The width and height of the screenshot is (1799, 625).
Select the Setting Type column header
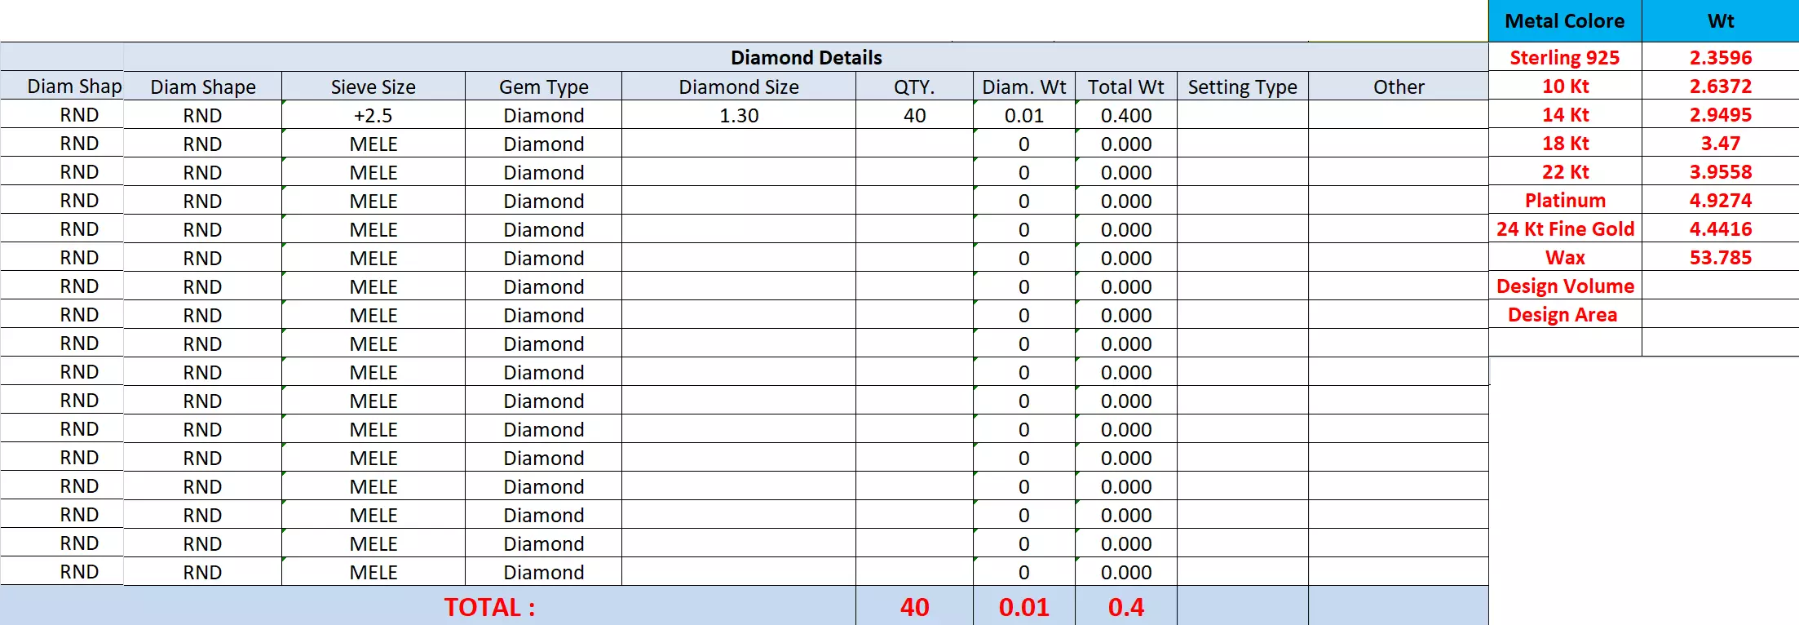(x=1243, y=86)
